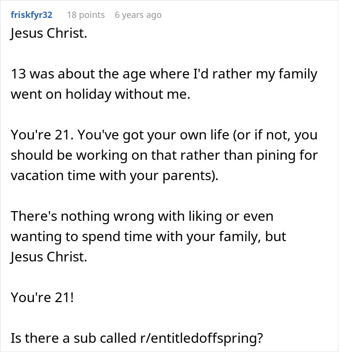
Task: Click the "18 points" score label
Action: click(x=86, y=15)
